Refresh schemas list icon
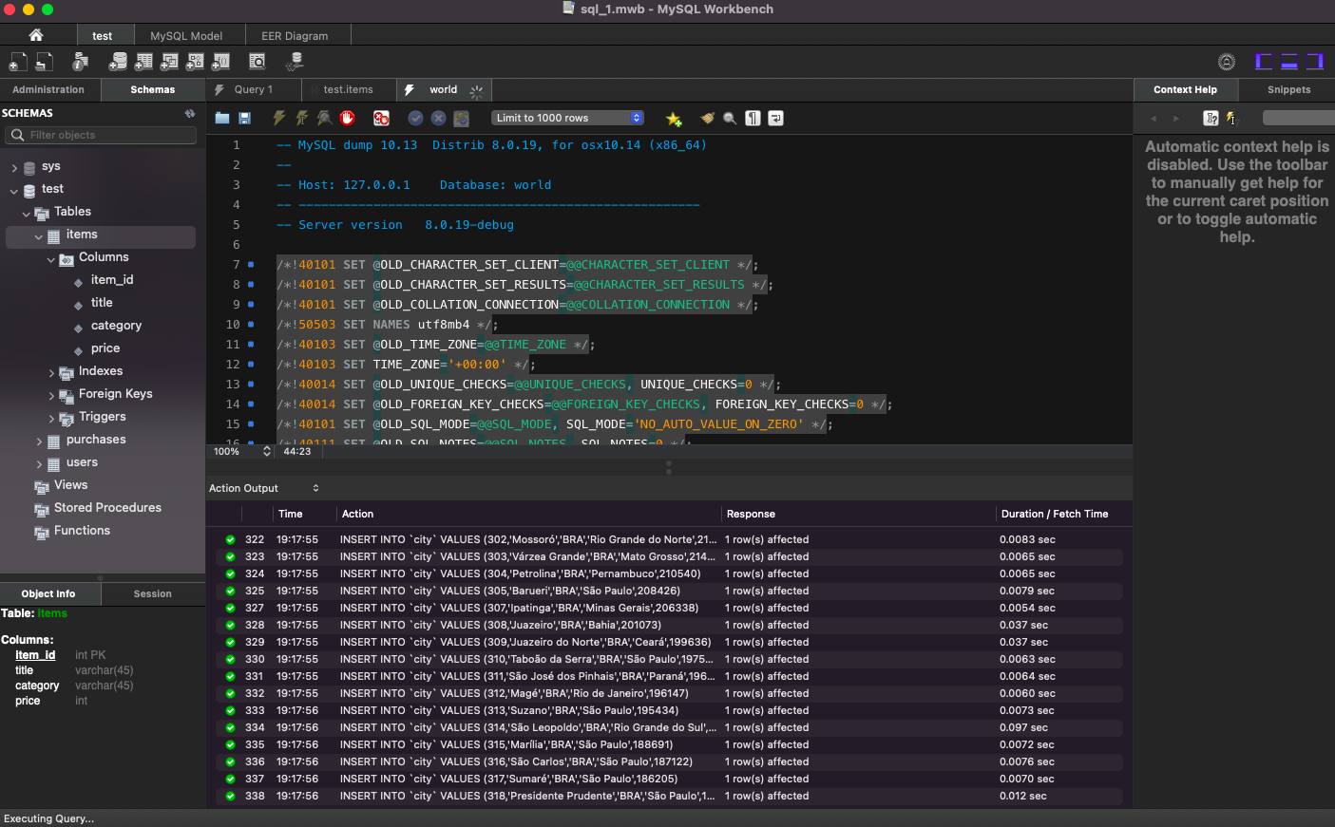The width and height of the screenshot is (1335, 827). (x=190, y=113)
